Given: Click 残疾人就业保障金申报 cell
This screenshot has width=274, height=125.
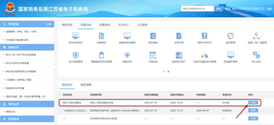Looking at the screenshot, I should click(x=102, y=103).
